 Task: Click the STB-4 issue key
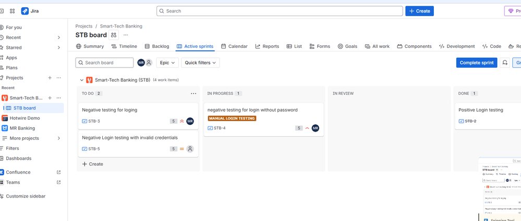220,128
